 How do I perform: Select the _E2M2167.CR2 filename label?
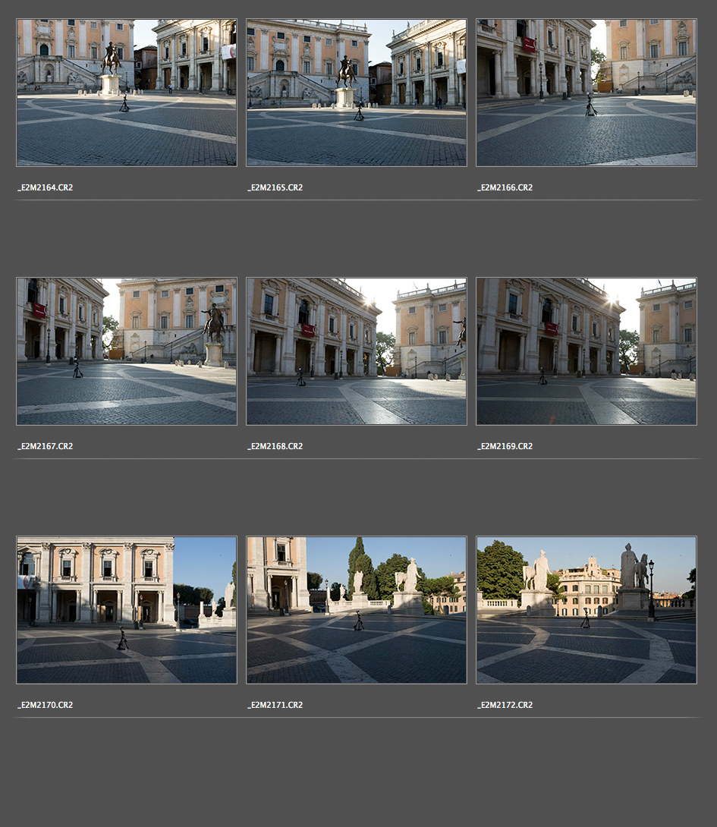click(x=46, y=446)
